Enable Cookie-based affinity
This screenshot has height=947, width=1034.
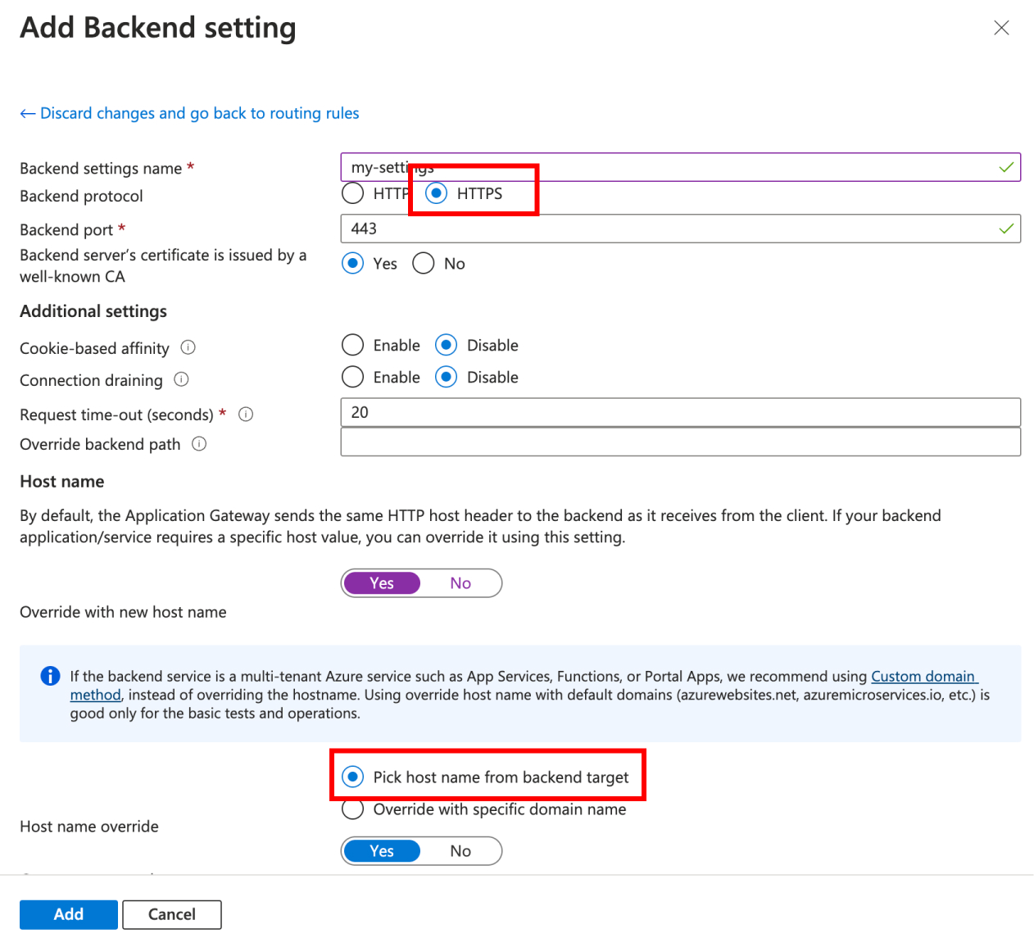[352, 344]
